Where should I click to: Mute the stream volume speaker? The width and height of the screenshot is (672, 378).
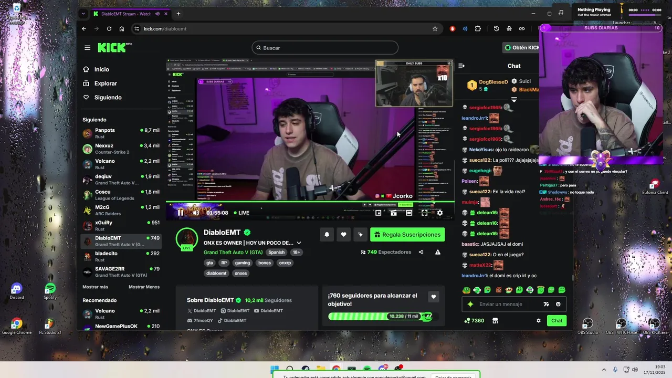pos(196,213)
